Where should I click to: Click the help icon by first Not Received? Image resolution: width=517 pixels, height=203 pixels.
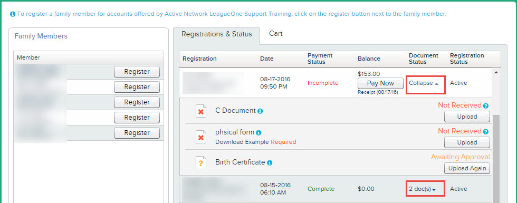coord(486,106)
